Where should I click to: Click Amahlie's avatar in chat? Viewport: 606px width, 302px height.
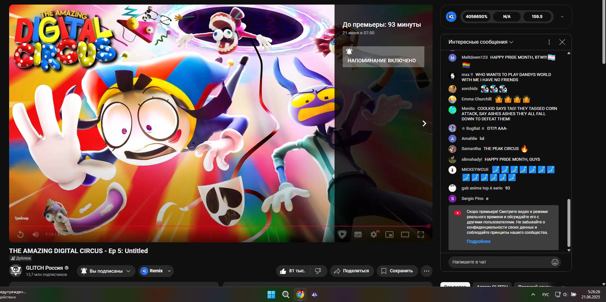point(452,139)
